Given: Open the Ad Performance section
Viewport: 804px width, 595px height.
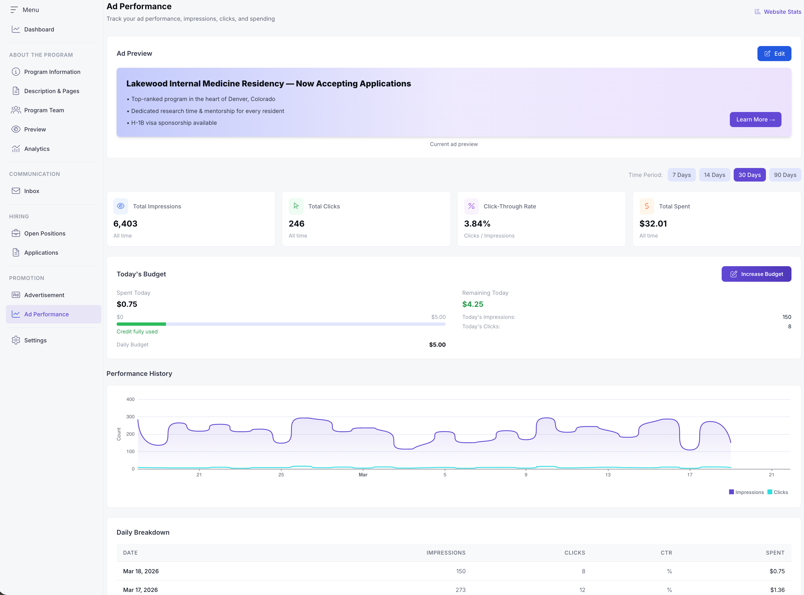Looking at the screenshot, I should tap(47, 314).
